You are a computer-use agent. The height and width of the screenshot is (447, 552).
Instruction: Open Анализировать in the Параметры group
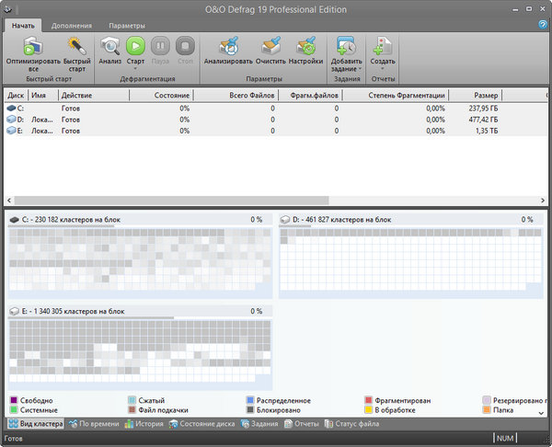point(228,46)
